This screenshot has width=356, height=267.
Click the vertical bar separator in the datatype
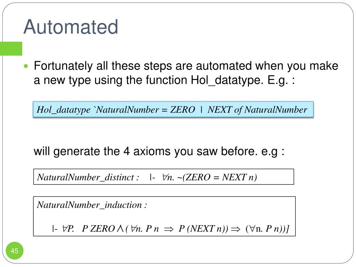click(x=201, y=110)
